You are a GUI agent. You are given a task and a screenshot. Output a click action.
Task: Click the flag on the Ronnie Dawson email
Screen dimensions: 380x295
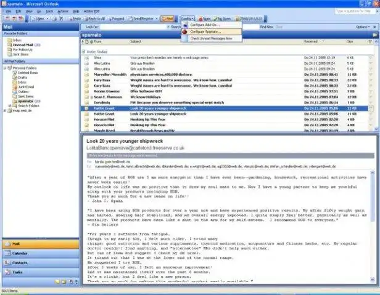click(x=371, y=91)
